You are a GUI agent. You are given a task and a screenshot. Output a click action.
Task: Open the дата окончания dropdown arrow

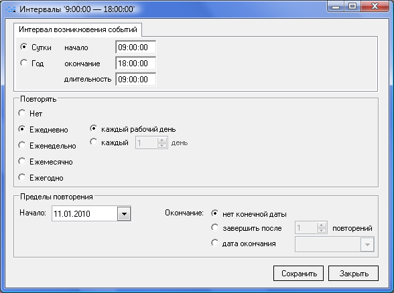(x=367, y=245)
